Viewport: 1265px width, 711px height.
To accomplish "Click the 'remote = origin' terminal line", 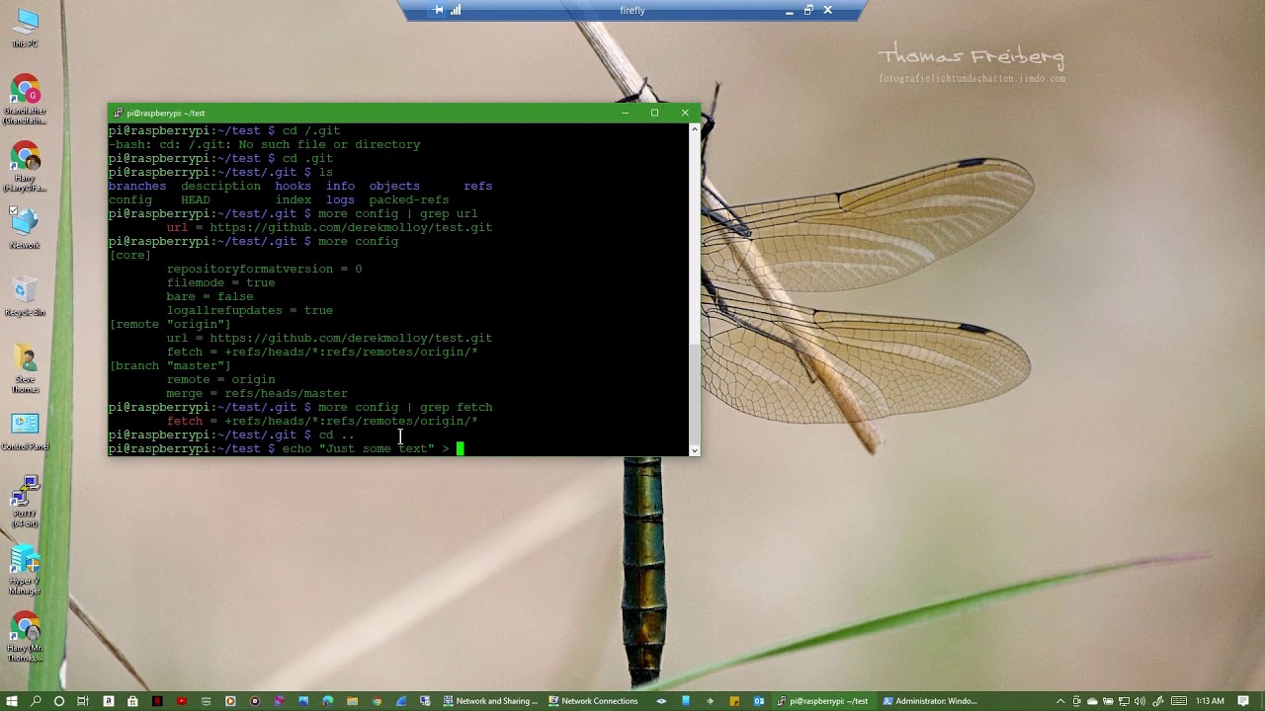I will click(x=220, y=379).
